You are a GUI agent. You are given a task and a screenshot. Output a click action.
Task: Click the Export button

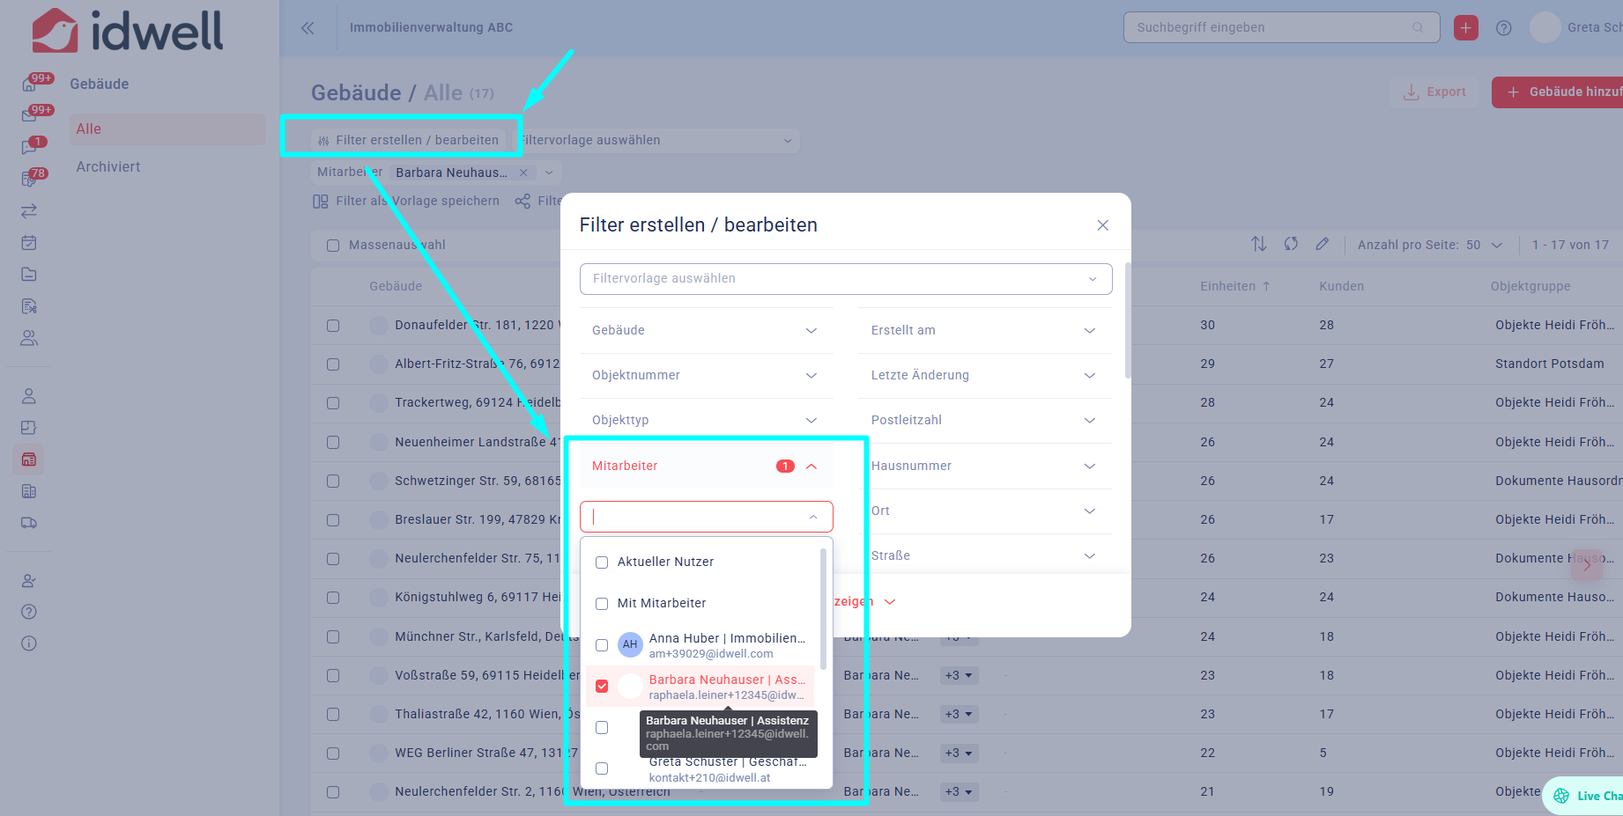(x=1434, y=92)
